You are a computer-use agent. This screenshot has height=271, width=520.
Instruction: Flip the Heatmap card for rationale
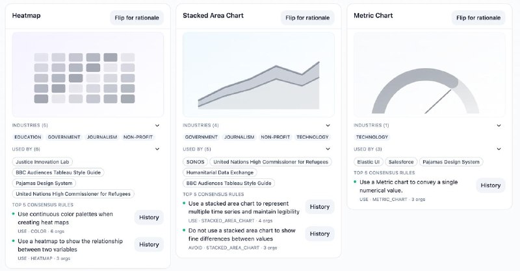click(136, 18)
